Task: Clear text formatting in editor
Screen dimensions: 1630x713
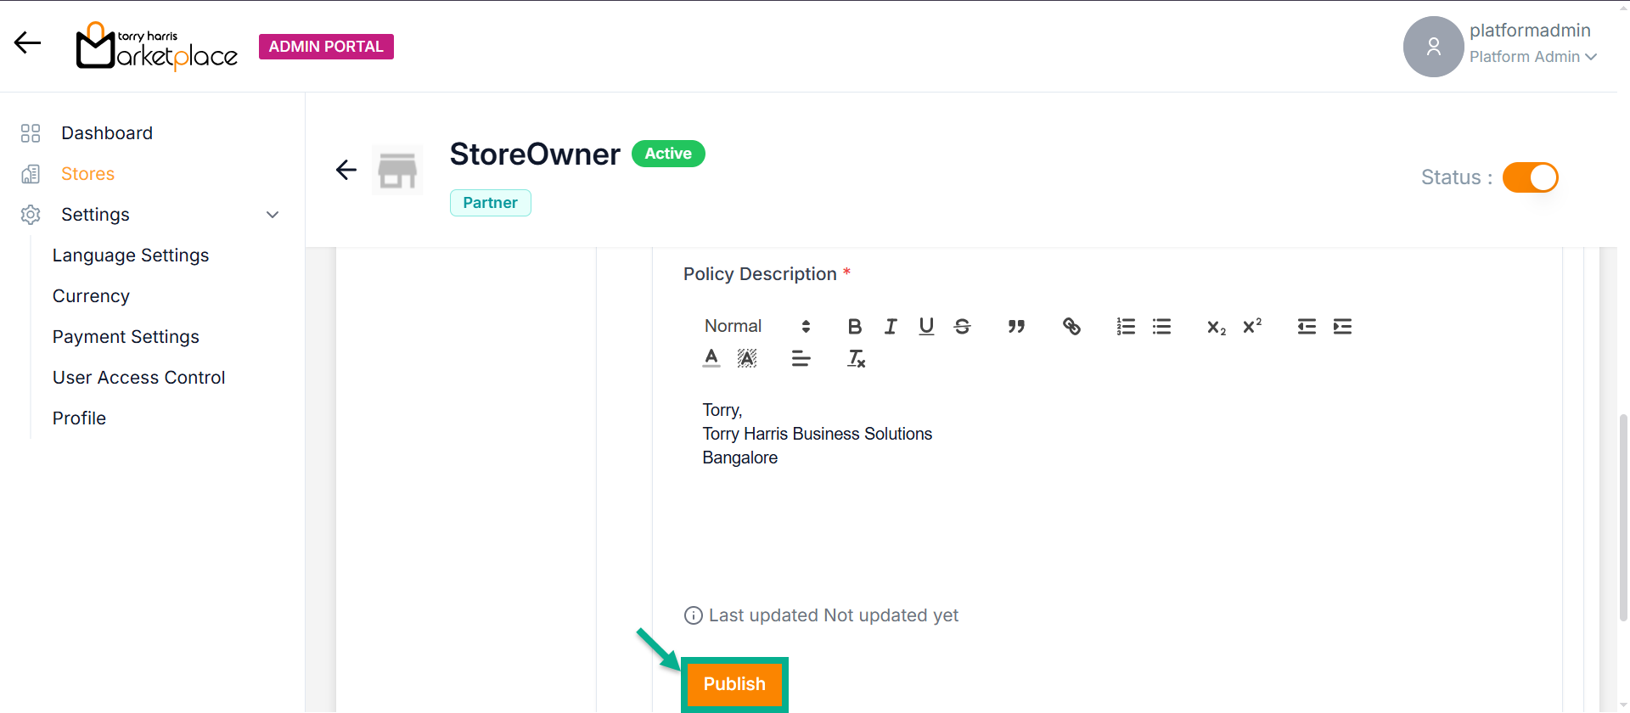Action: point(856,359)
